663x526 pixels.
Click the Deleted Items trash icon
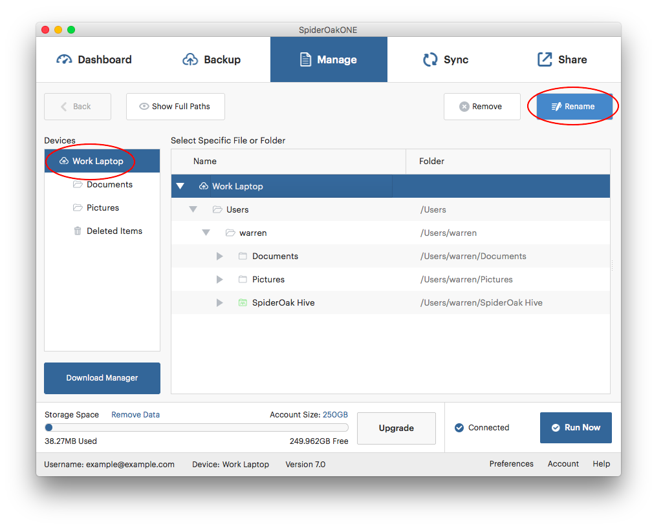click(x=78, y=231)
